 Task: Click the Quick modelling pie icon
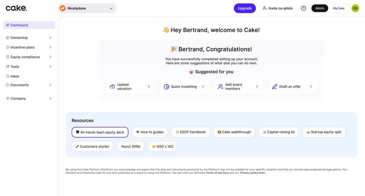click(x=166, y=87)
